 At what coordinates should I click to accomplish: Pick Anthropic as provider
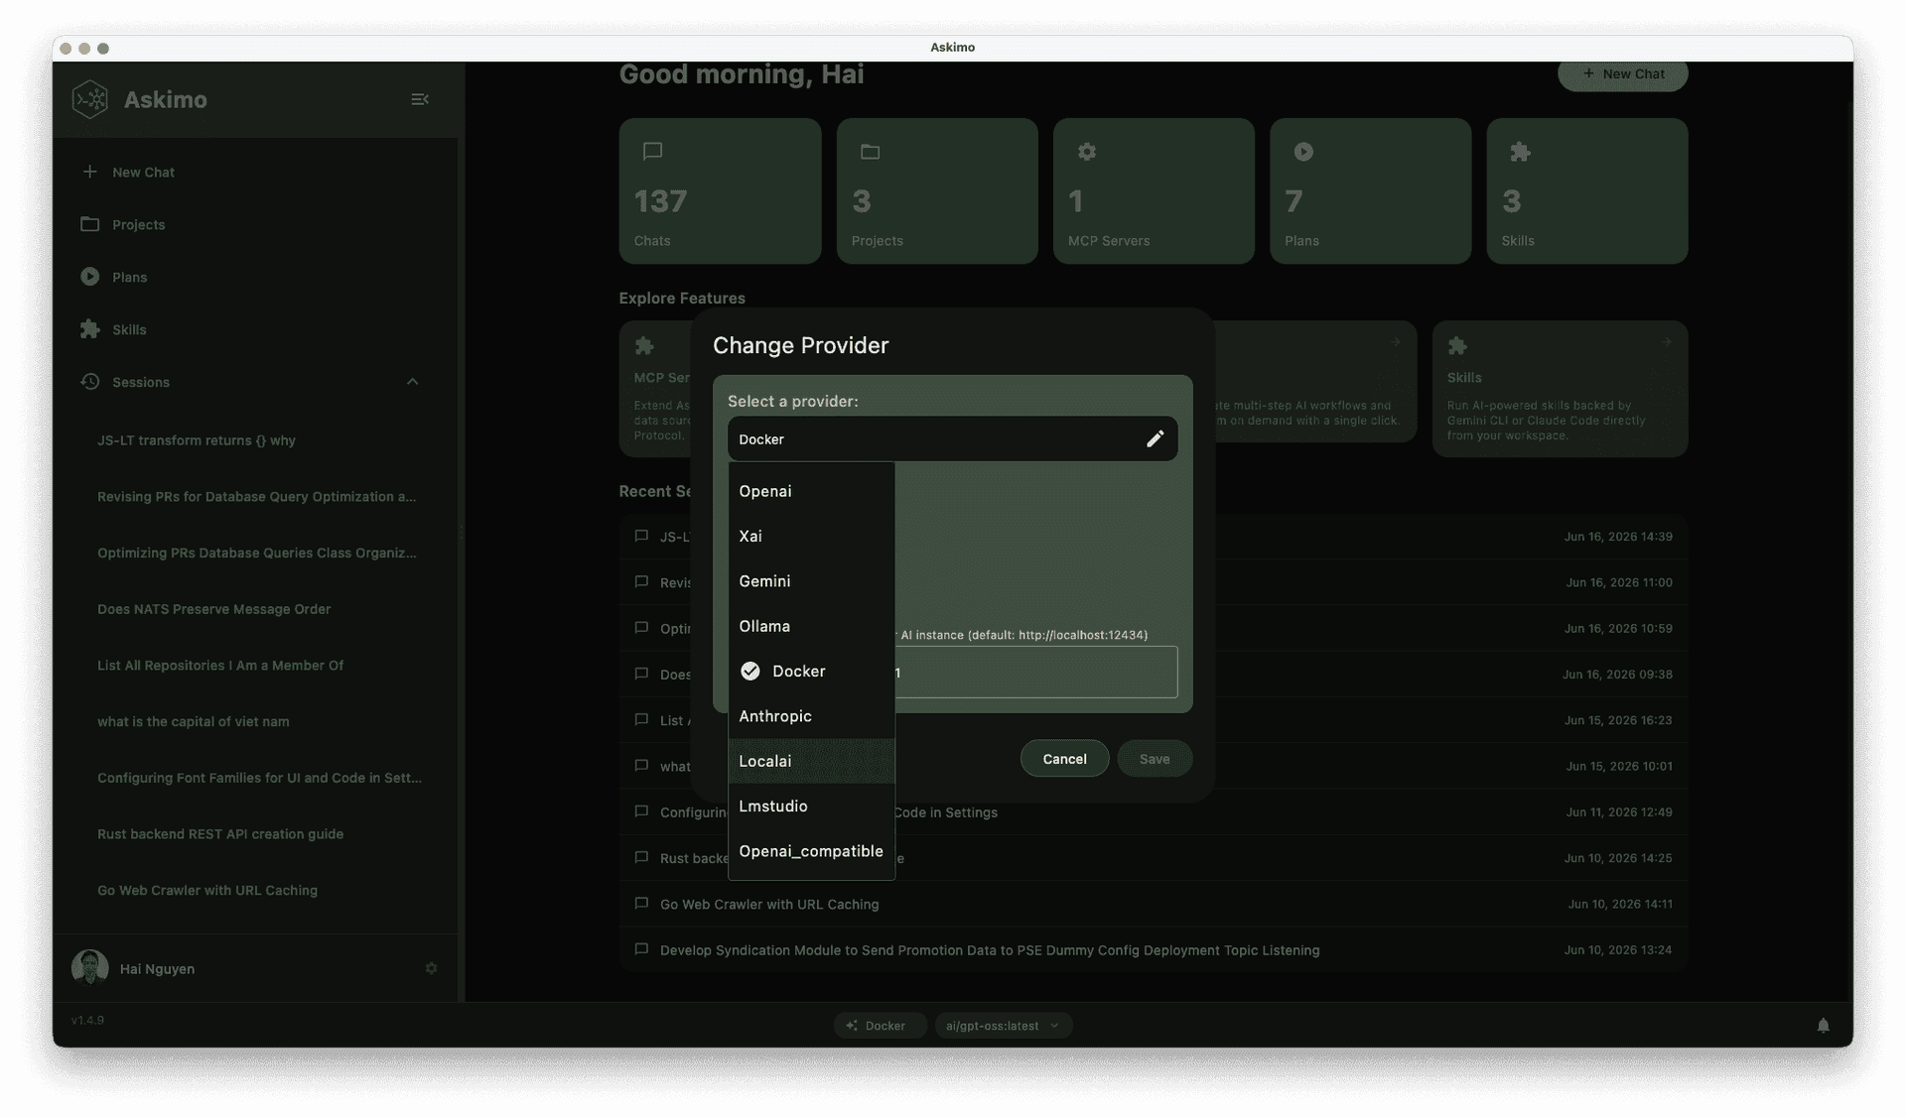click(811, 716)
